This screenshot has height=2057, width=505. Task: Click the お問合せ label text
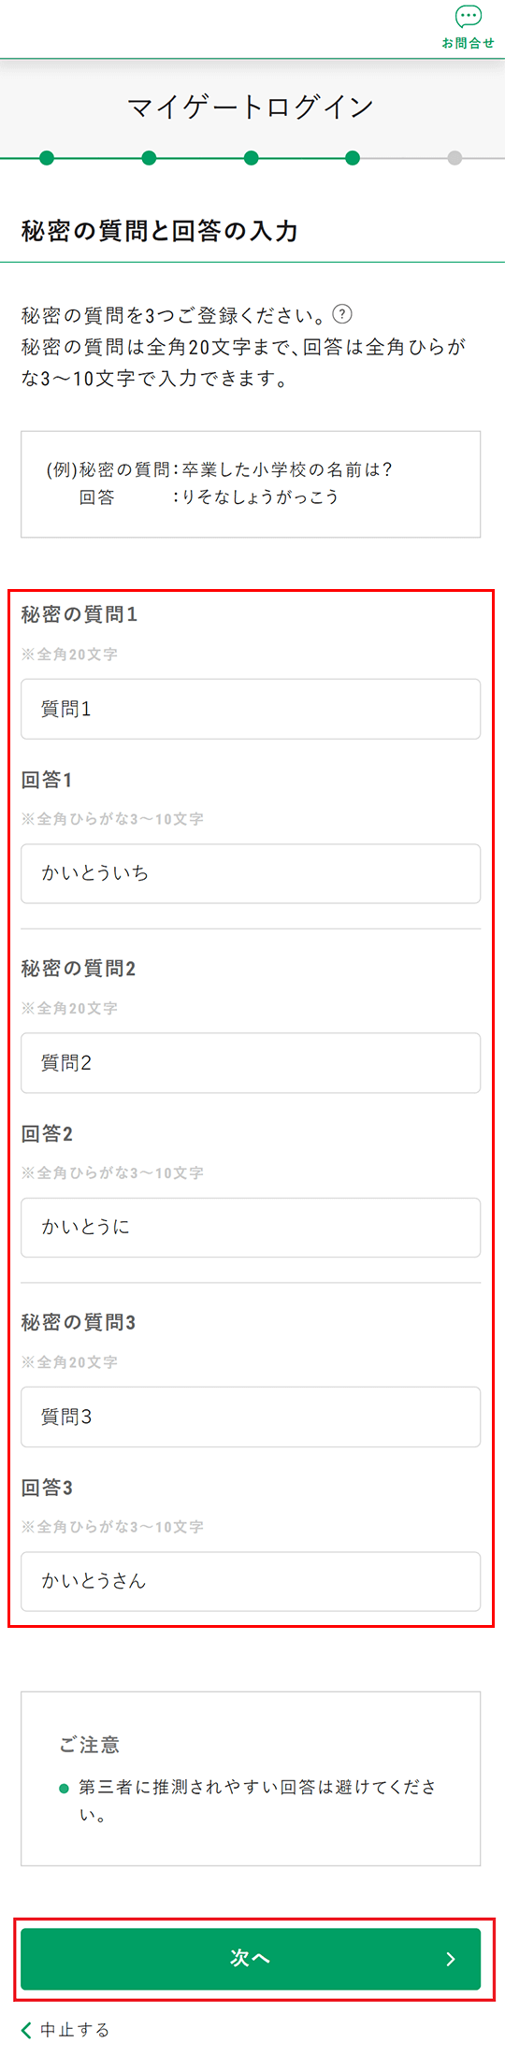(468, 43)
